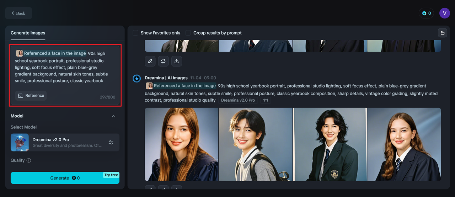Click the Dreamina | AI images title

[166, 78]
